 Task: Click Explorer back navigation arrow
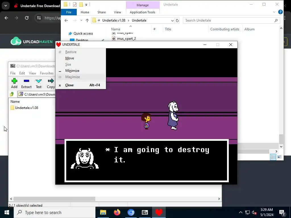pos(66,20)
